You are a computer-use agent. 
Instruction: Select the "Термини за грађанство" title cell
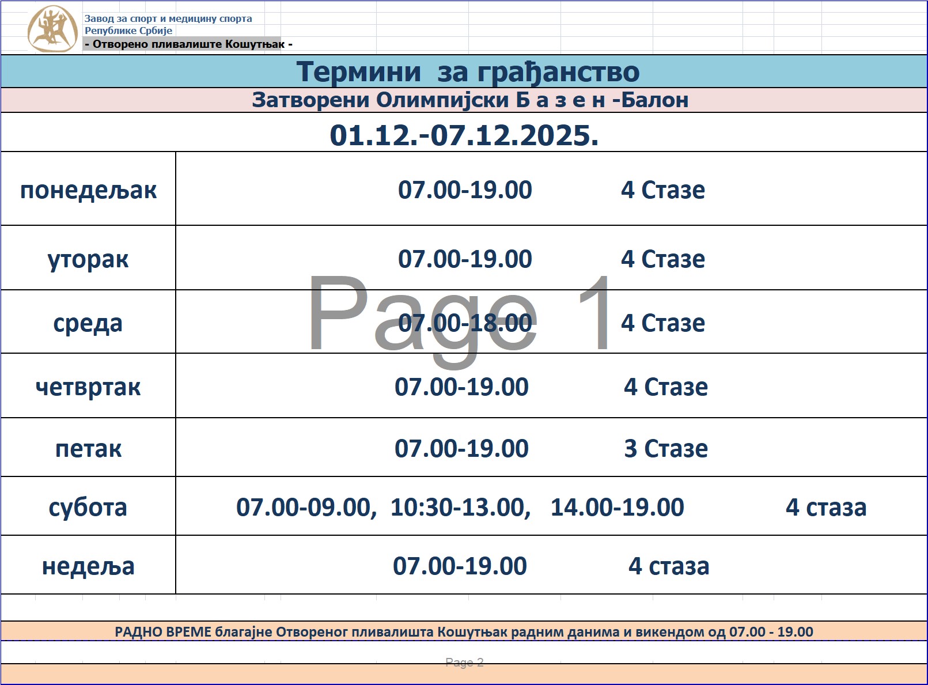[x=467, y=72]
